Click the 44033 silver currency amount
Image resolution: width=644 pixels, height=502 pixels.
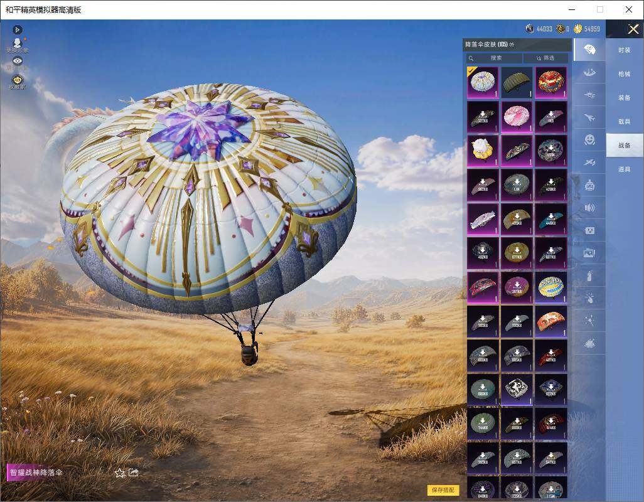(x=544, y=29)
